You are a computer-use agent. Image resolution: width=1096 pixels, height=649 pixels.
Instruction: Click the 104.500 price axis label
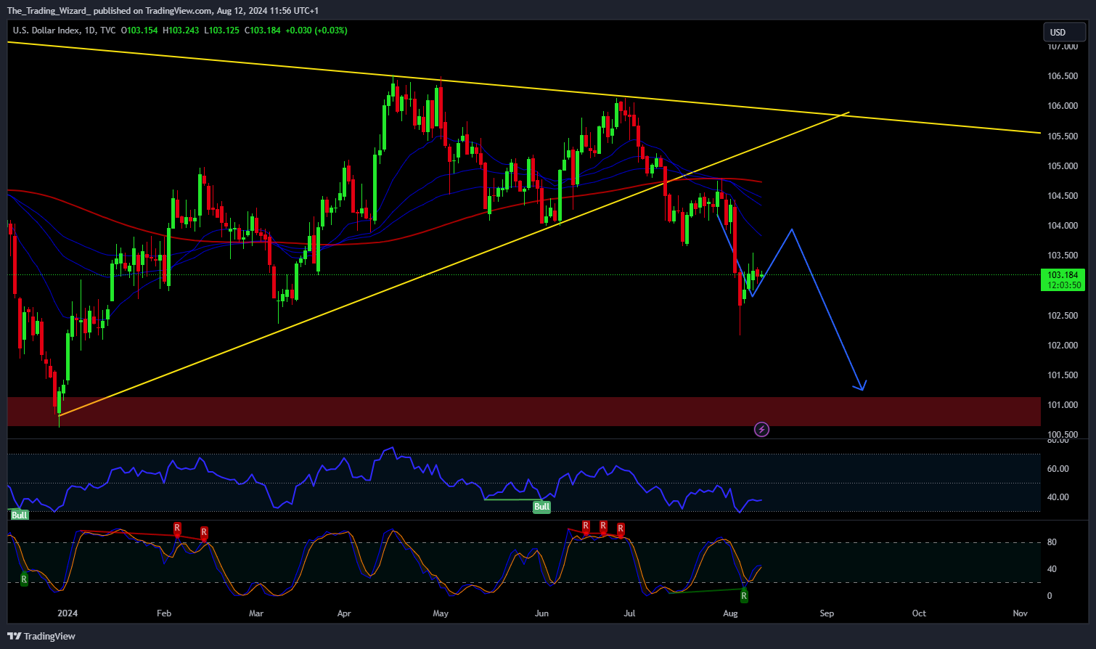[x=1063, y=196]
